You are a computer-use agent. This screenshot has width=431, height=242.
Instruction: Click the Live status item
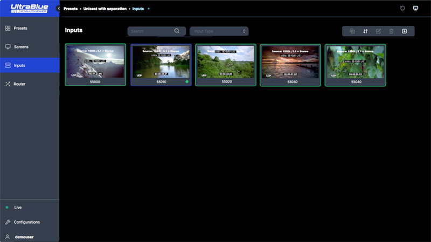pos(30,208)
